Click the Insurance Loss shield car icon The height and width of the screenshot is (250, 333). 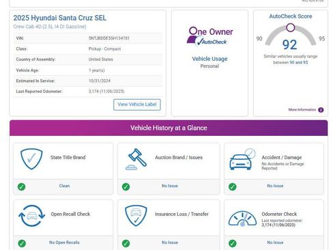[136, 216]
